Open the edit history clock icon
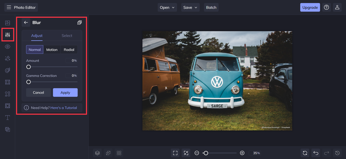The height and width of the screenshot is (159, 346). click(x=337, y=153)
